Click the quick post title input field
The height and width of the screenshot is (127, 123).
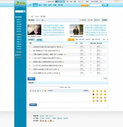click(44, 87)
